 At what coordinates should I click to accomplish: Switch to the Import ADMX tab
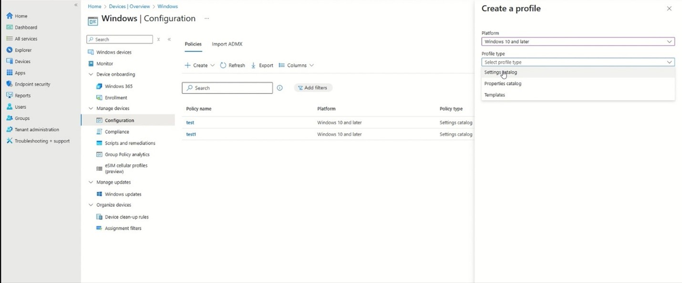(x=227, y=44)
